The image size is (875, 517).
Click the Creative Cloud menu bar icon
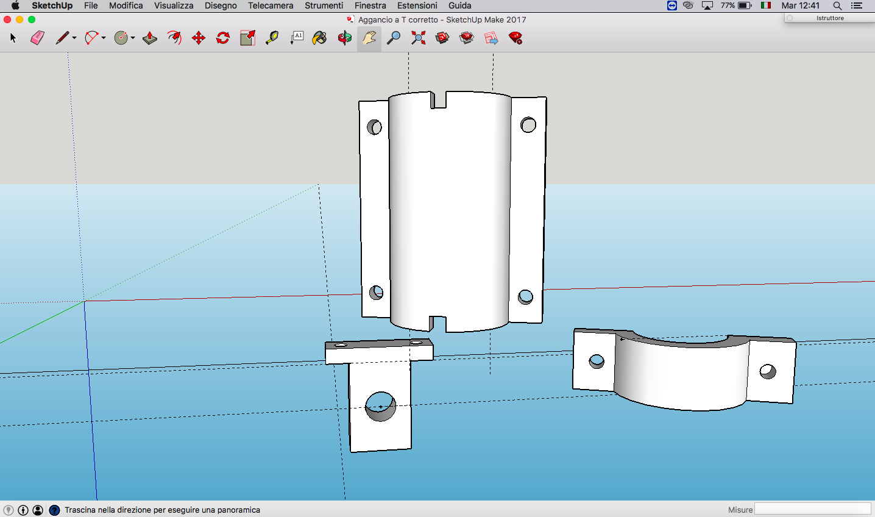(x=689, y=5)
